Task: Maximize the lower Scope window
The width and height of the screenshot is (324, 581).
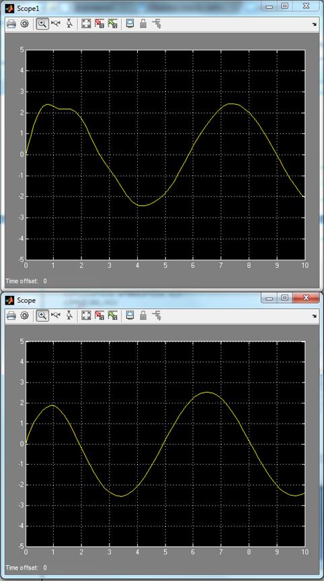Action: [285, 298]
